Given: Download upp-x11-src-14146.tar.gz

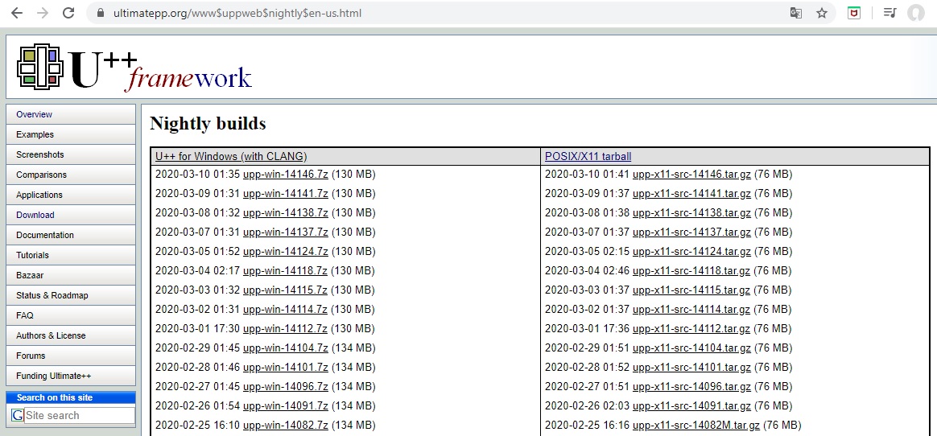Looking at the screenshot, I should (691, 174).
